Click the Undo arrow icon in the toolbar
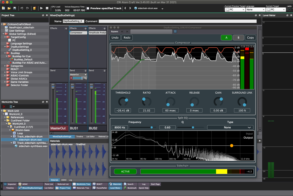 click(21, 8)
